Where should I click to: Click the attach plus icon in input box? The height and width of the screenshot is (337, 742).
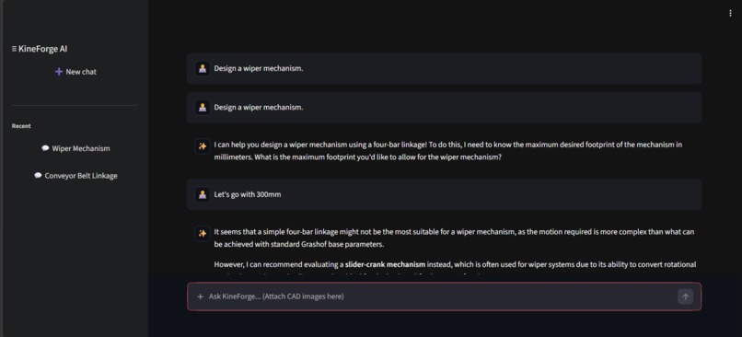point(200,296)
